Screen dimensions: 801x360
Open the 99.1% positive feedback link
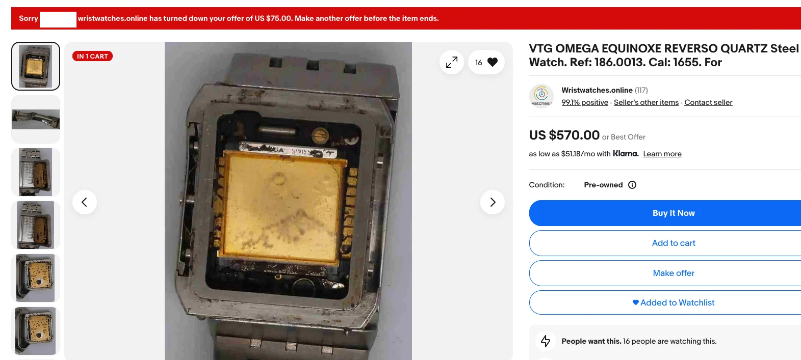tap(585, 102)
